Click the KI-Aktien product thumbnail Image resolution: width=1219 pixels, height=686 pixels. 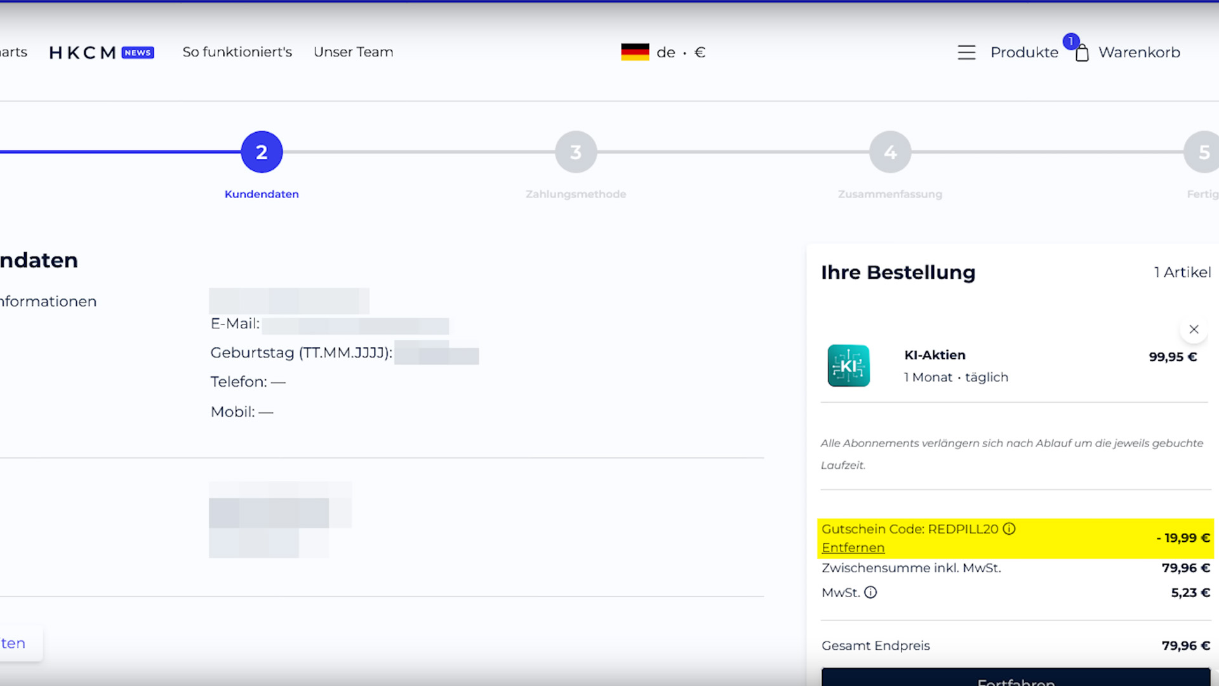pyautogui.click(x=848, y=366)
